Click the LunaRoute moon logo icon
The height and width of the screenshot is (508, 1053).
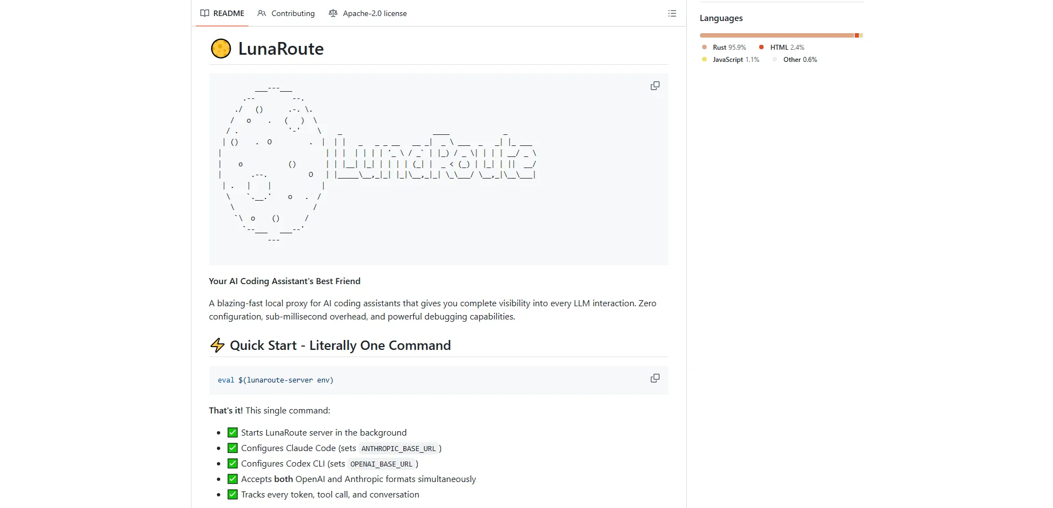click(221, 49)
